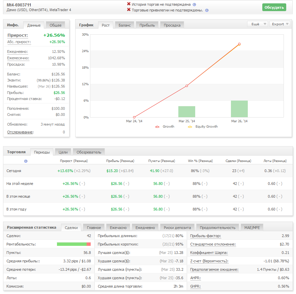Screen dimensions: 296x294
Task: Open the Риски депозита tab
Action: coord(177,227)
